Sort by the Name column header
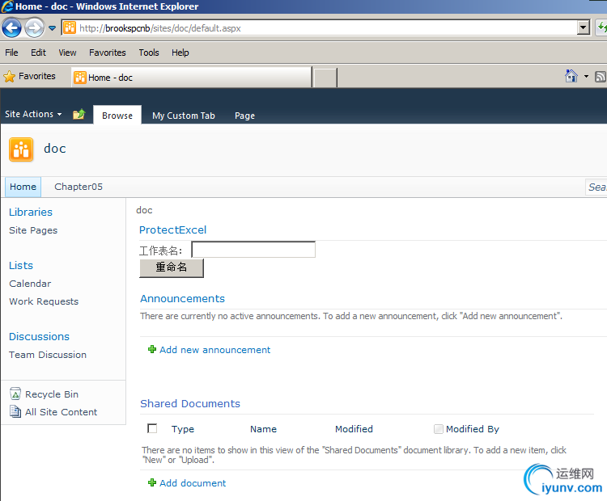Image resolution: width=607 pixels, height=501 pixels. tap(263, 429)
